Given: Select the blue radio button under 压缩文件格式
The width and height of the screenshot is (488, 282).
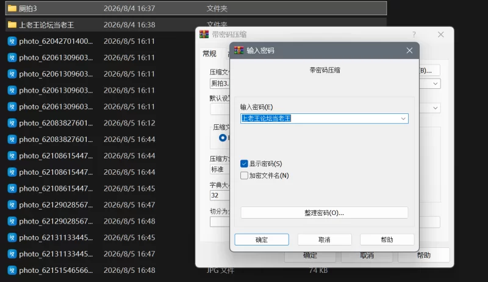Looking at the screenshot, I should [x=223, y=138].
